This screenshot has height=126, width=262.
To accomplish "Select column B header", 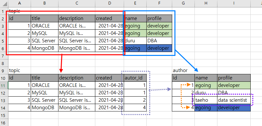I will pyautogui.click(x=45, y=3).
